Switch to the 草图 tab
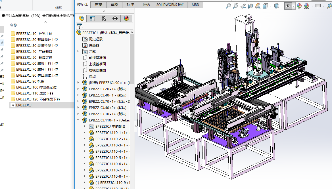Viewport: 332px width, 189px height. [x=114, y=5]
